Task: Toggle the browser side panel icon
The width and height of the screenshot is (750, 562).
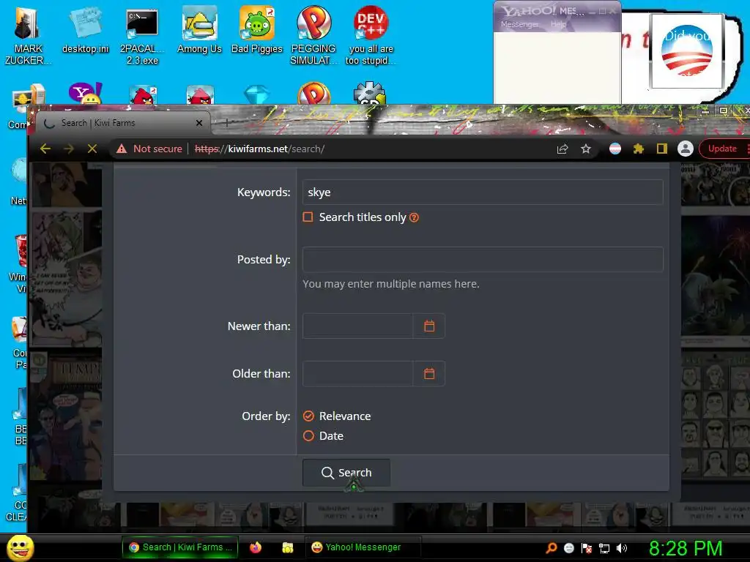Action: tap(662, 149)
